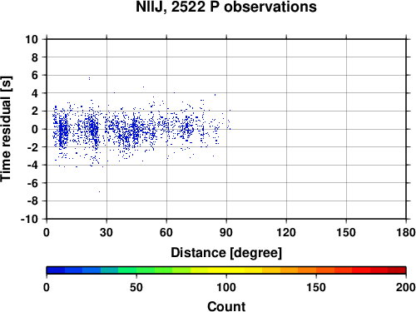
Task: Click the y-axis tick label 0
Action: [x=35, y=129]
